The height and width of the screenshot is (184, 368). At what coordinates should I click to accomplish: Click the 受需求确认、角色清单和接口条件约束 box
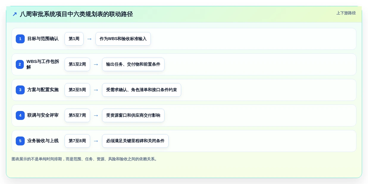142,90
